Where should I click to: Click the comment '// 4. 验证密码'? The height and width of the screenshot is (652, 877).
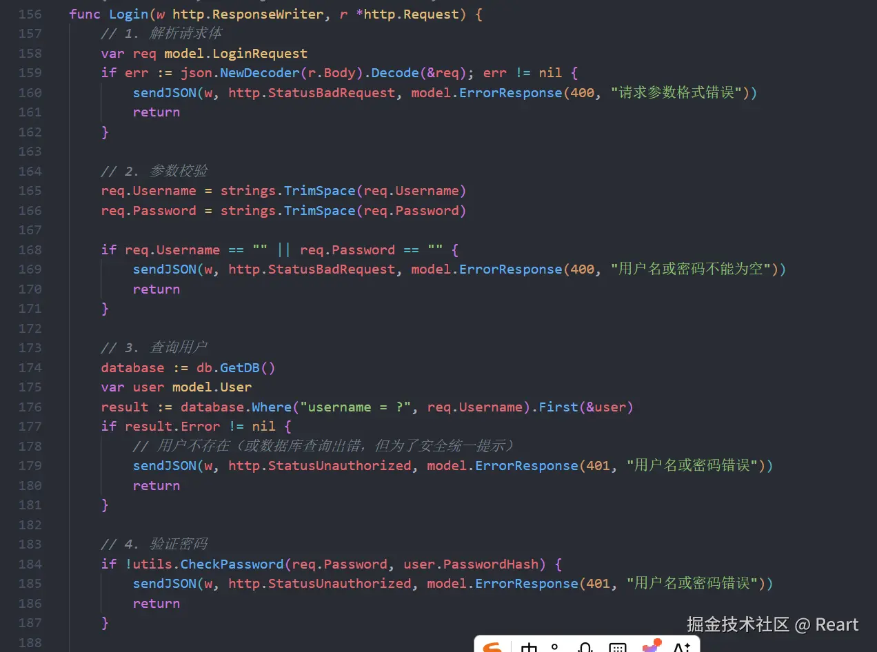click(154, 544)
